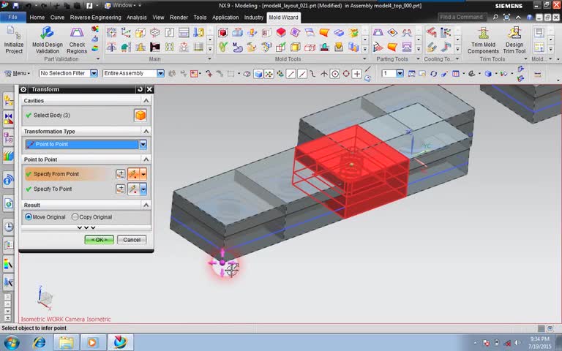Open Point Dialog beside Specify From Point
562x351 pixels.
pyautogui.click(x=121, y=174)
